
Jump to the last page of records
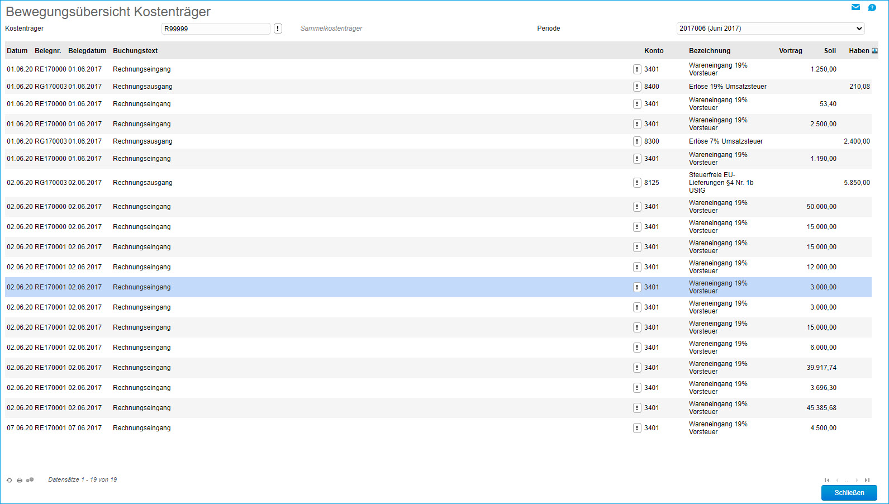point(867,480)
